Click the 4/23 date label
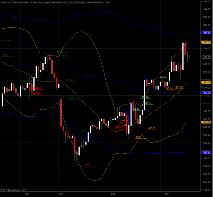Screen dimensions: 213x197 click(x=61, y=194)
